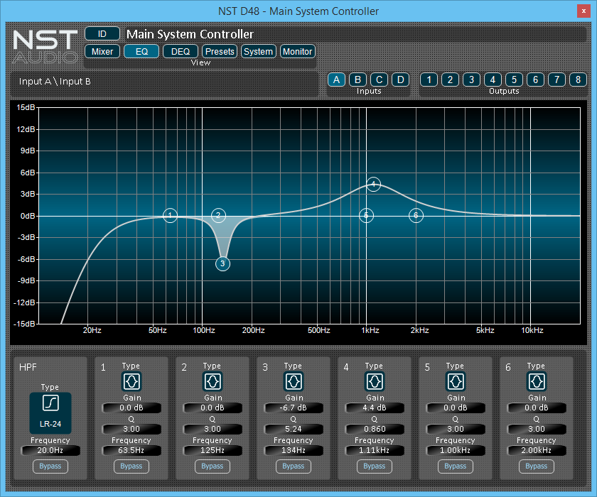Open the DEQ view

[x=181, y=51]
